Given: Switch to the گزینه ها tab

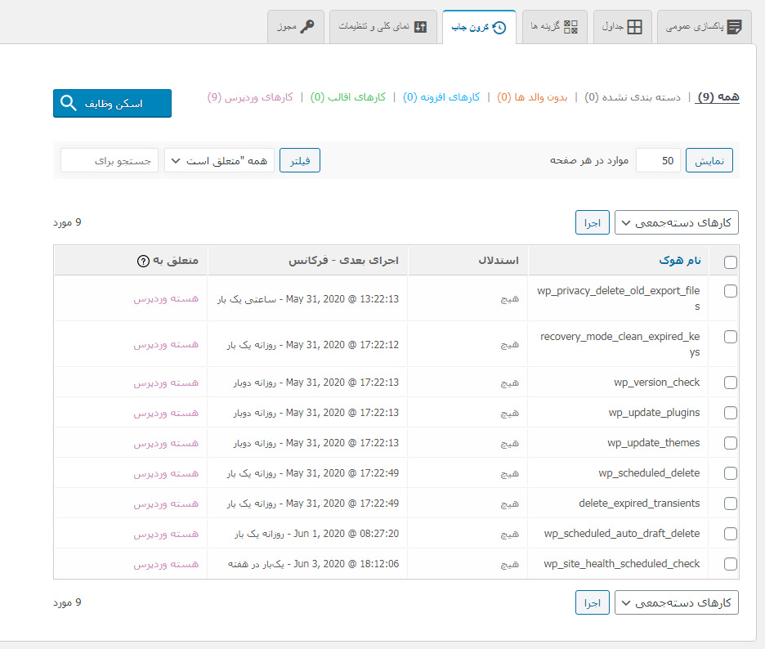Looking at the screenshot, I should 555,27.
